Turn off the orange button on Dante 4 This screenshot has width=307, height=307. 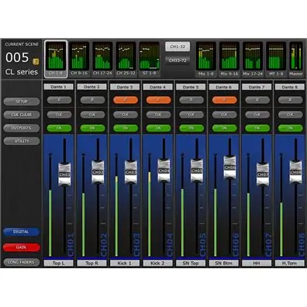coord(158,100)
